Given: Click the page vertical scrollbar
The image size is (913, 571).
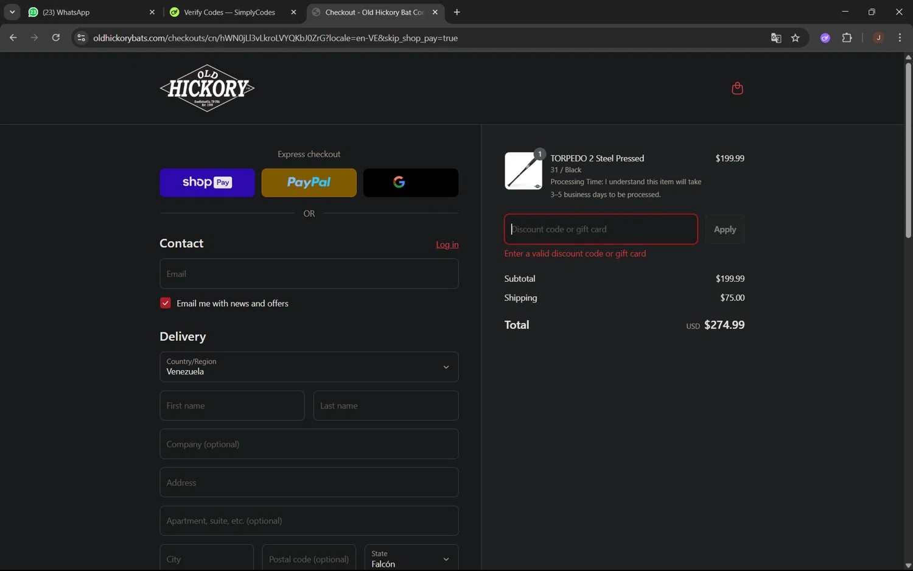Looking at the screenshot, I should (908, 150).
